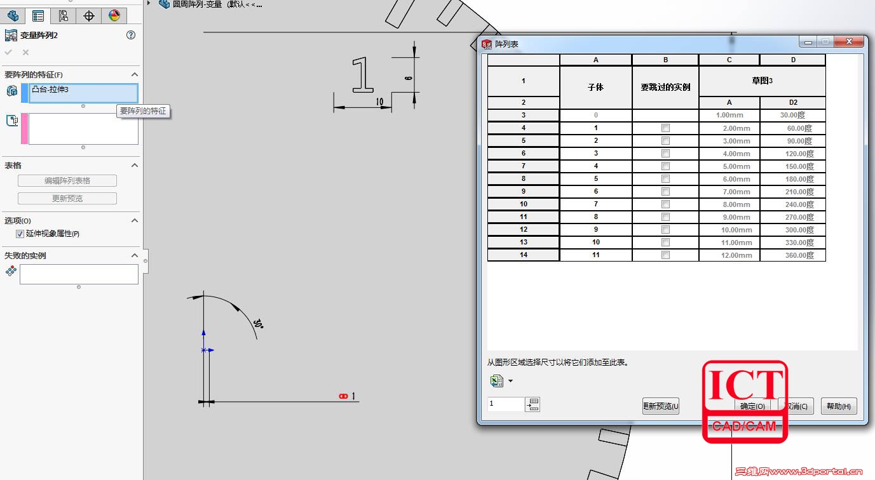Click 确定 to accept the pattern table
875x480 pixels.
pos(753,406)
